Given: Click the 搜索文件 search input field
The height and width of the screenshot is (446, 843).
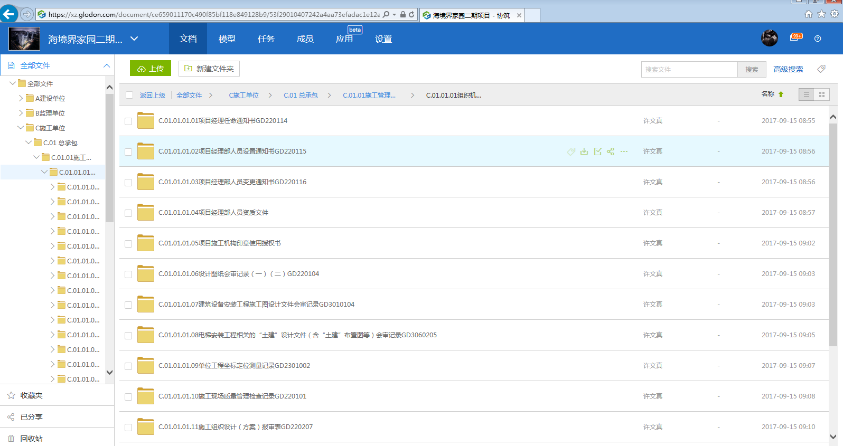Looking at the screenshot, I should (x=689, y=69).
